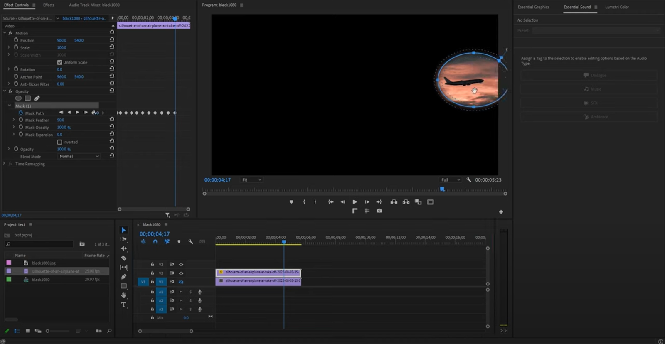Toggle Mask Path animation stopwatch
The image size is (665, 344).
(21, 113)
